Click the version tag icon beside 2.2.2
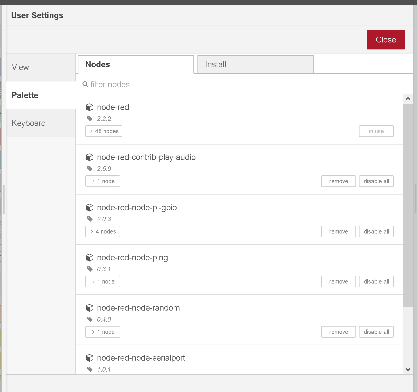 90,119
